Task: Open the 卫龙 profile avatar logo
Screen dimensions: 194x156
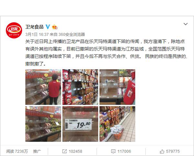Action: 14,30
